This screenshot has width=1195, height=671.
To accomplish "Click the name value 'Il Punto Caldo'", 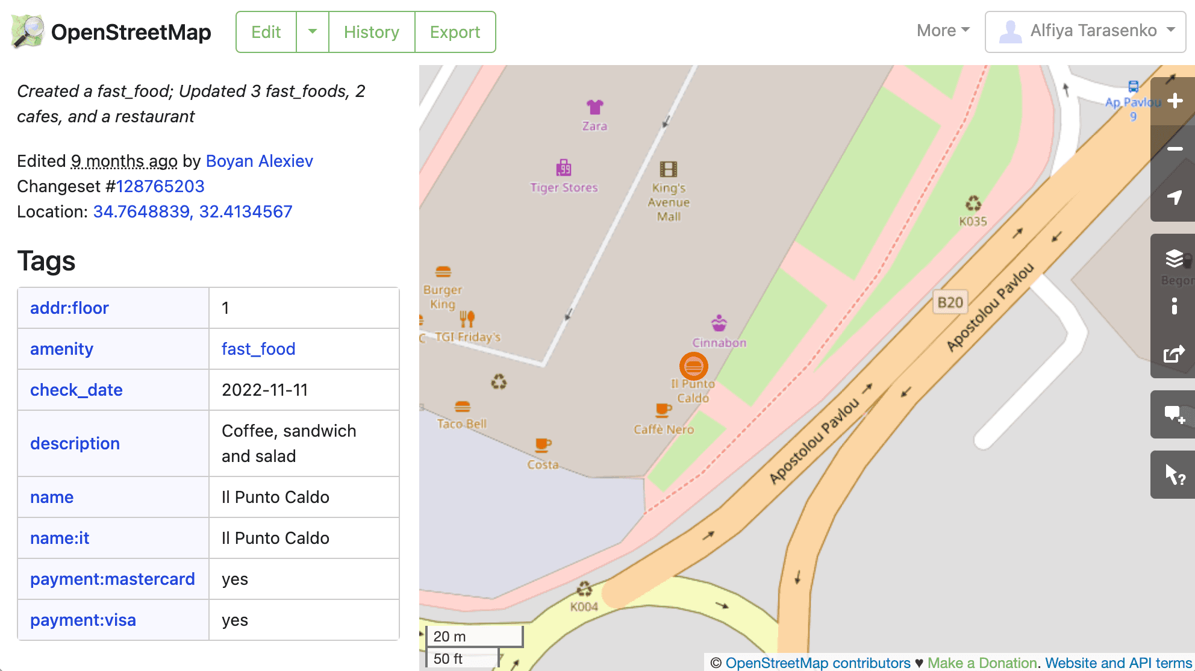I will pyautogui.click(x=275, y=497).
